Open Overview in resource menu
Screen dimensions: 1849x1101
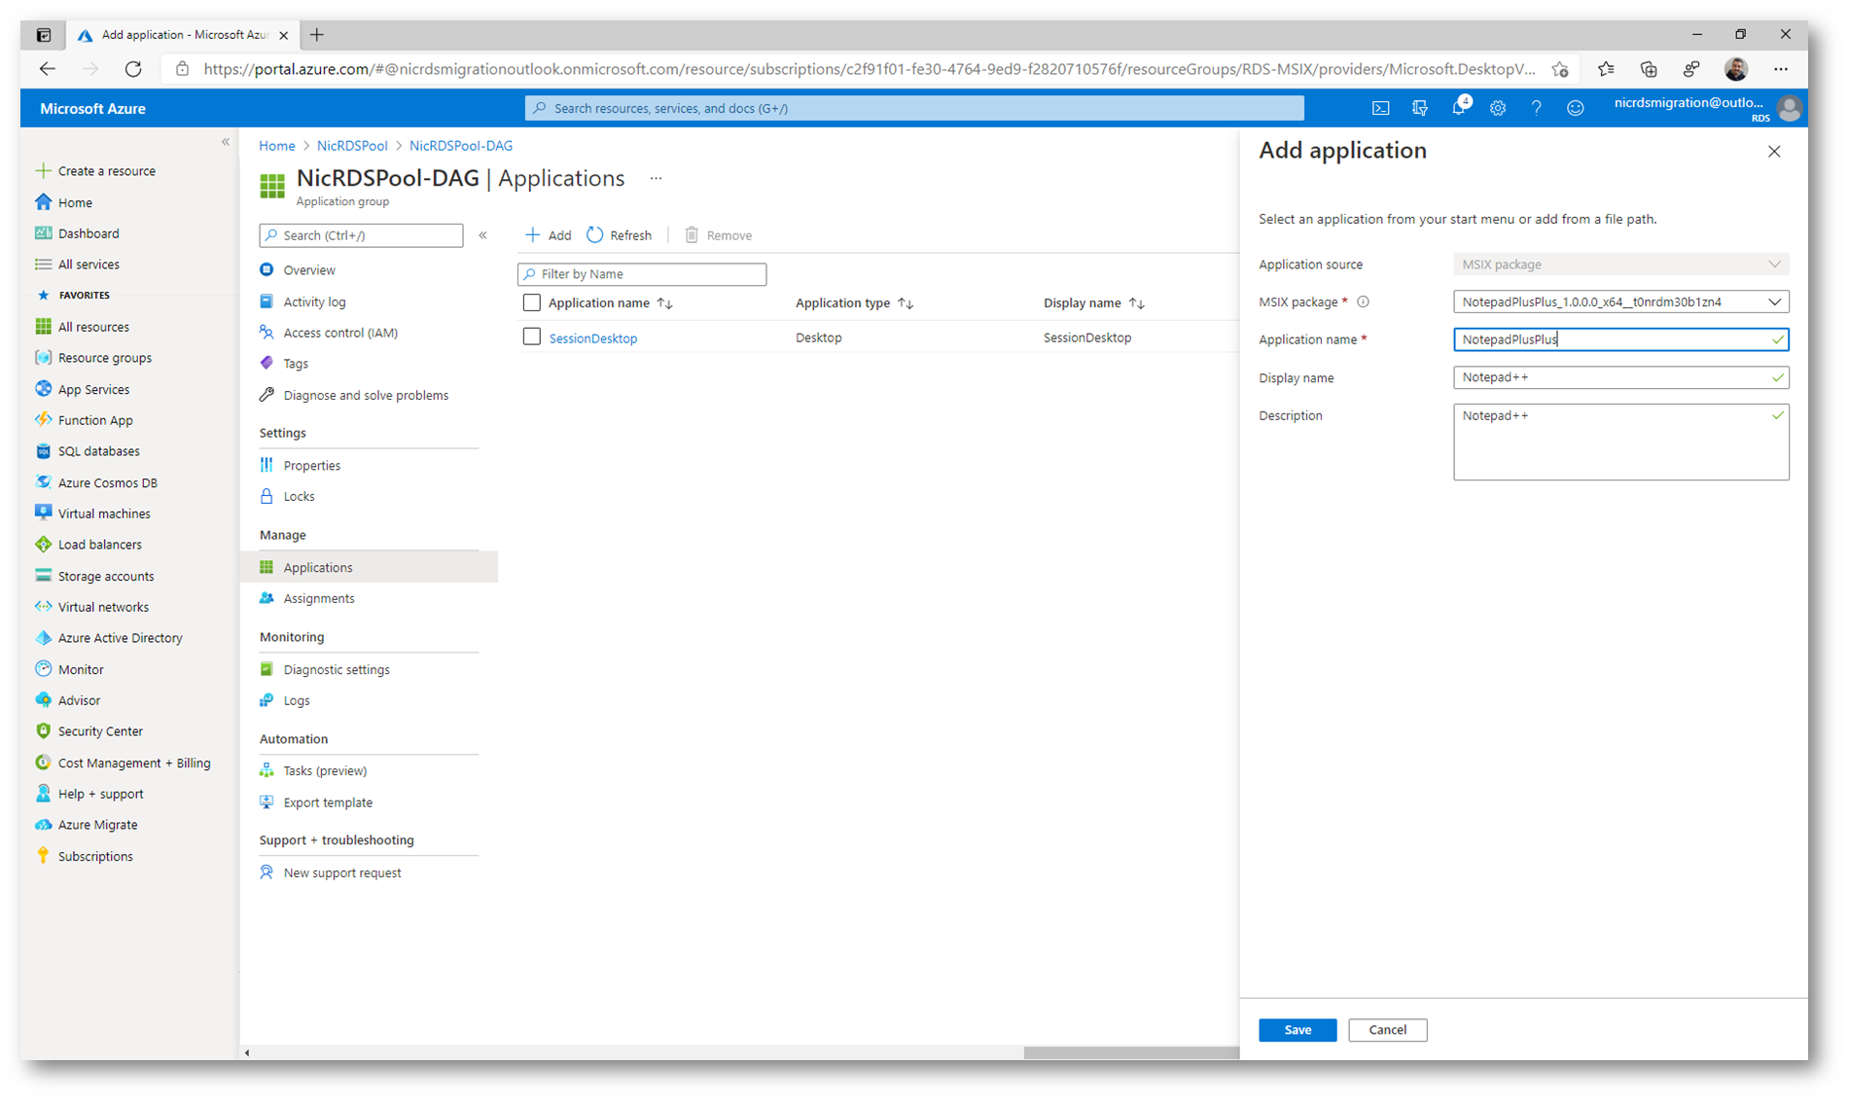click(x=298, y=270)
